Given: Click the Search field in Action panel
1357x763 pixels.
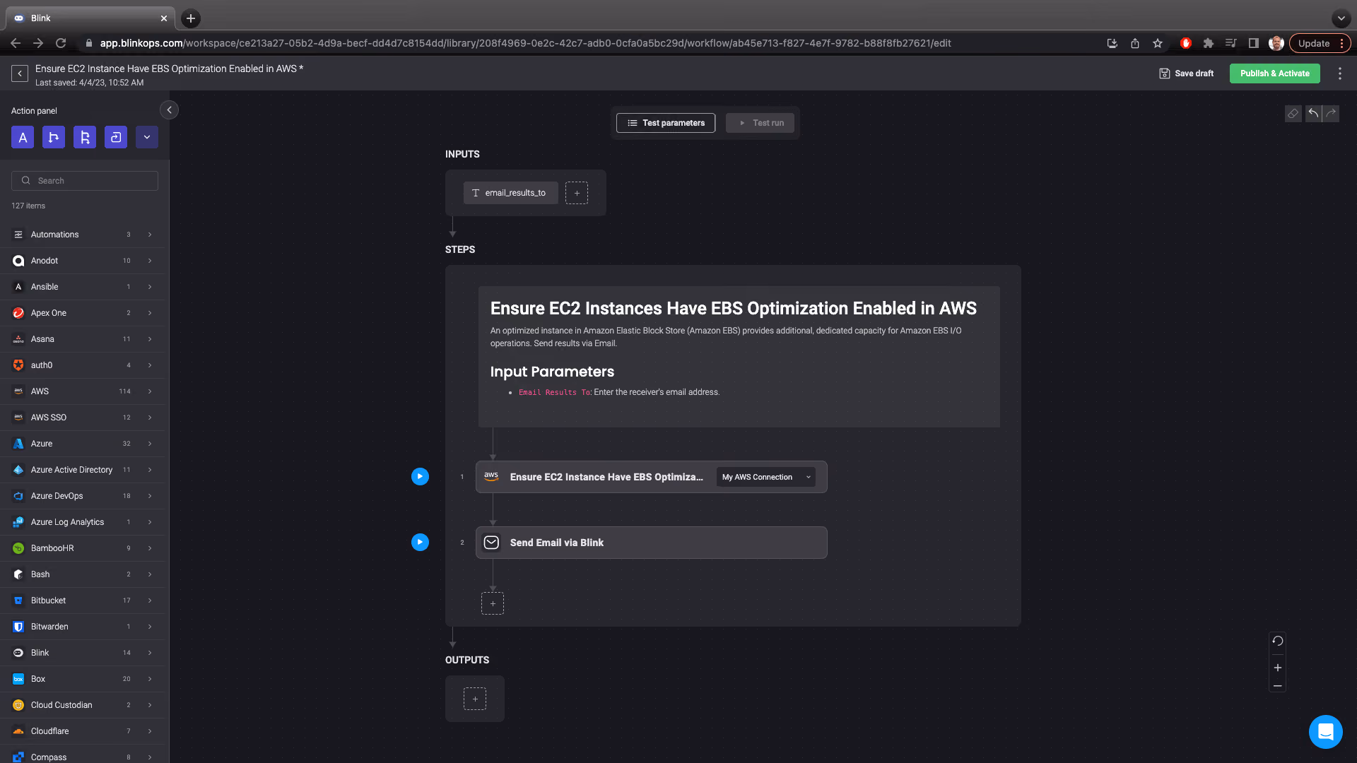Looking at the screenshot, I should tap(85, 181).
